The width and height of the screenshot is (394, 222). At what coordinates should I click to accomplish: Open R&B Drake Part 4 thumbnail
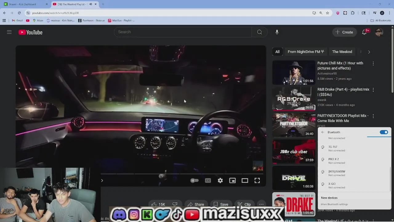tap(294, 99)
